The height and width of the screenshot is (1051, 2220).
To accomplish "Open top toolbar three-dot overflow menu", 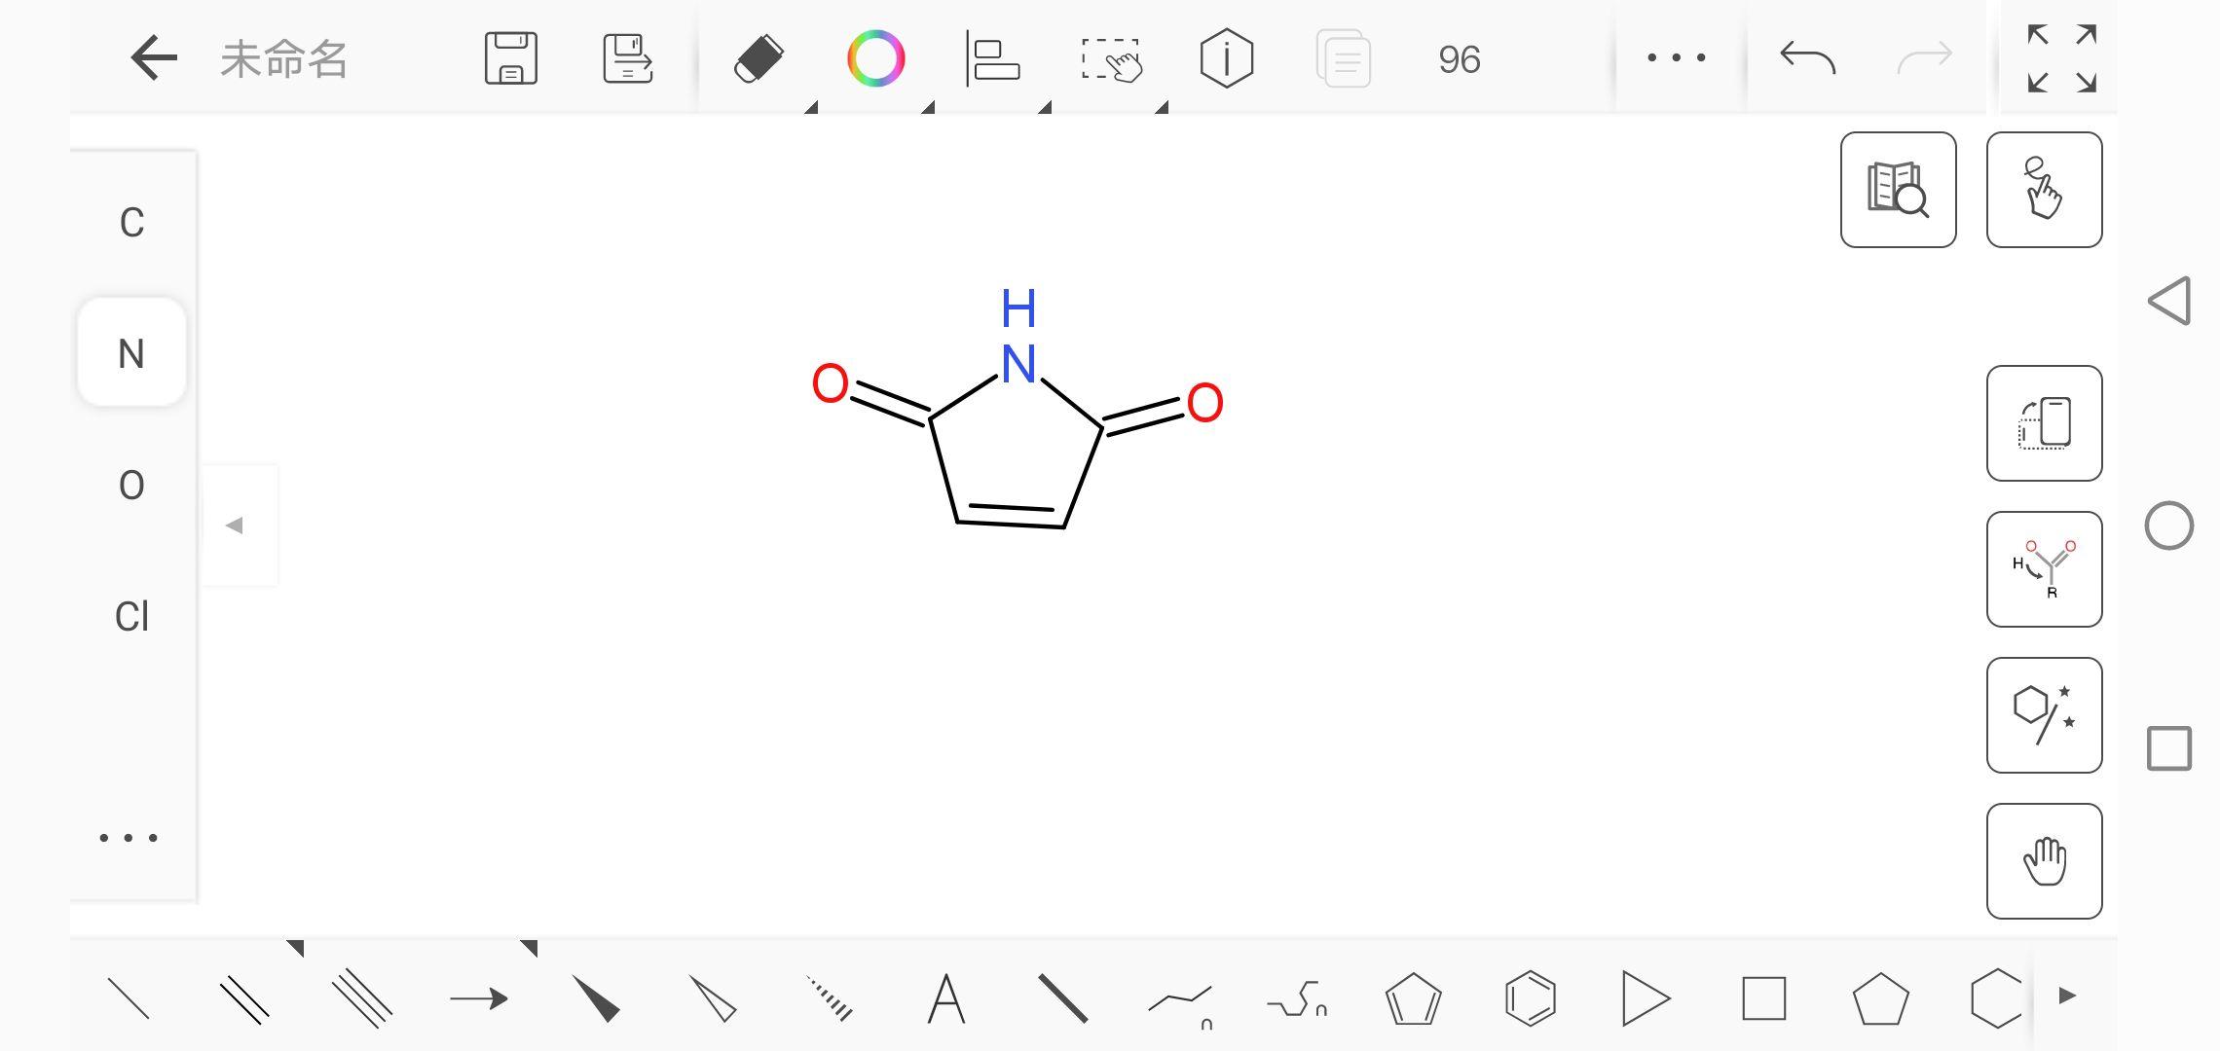I will click(x=1676, y=58).
